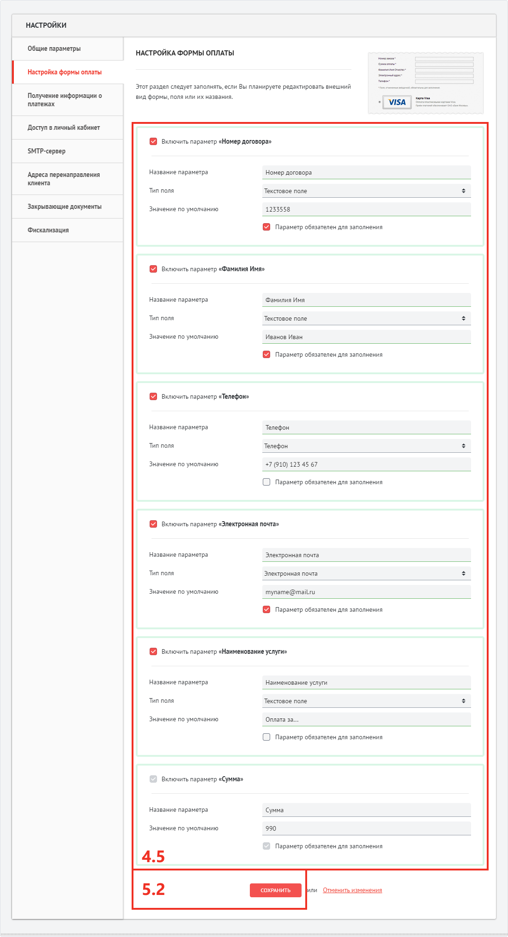Open Закрывающие документы section
The image size is (508, 937).
coord(65,207)
